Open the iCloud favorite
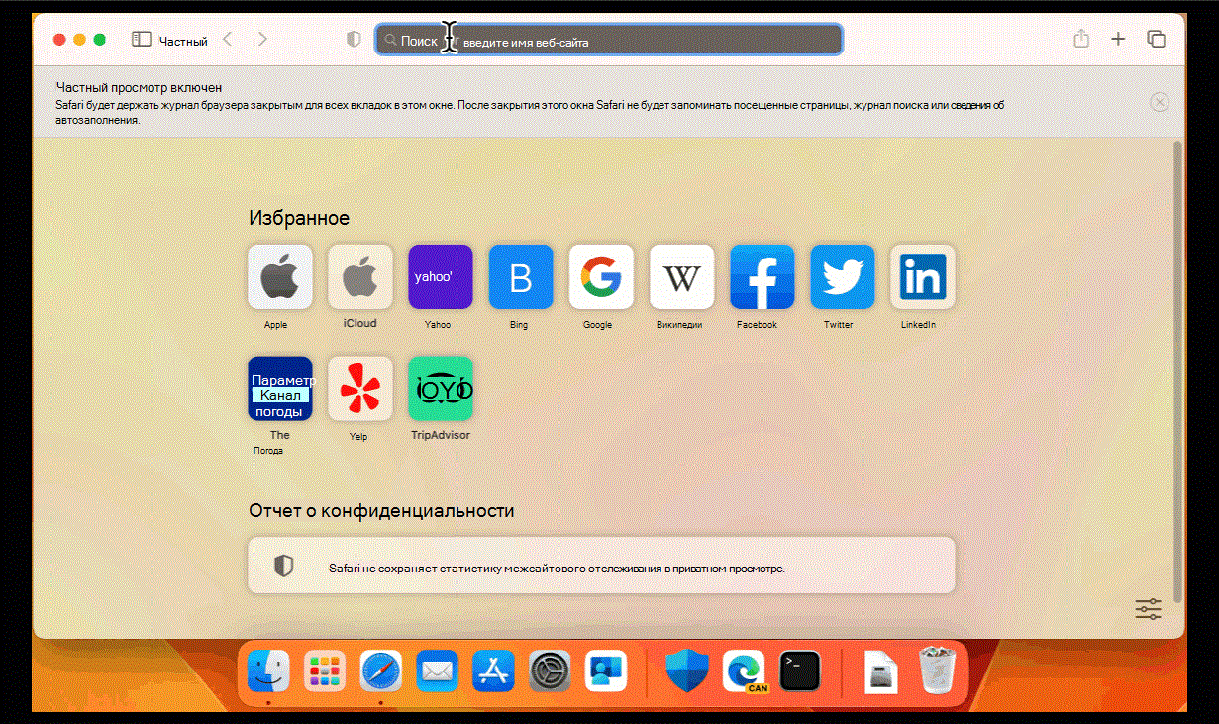 click(x=360, y=277)
